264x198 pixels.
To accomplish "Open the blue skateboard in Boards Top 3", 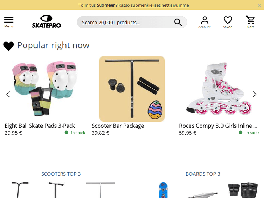I will tap(163, 190).
